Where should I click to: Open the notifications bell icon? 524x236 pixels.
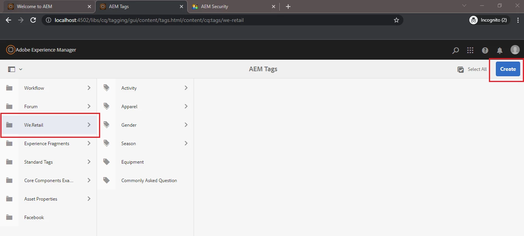pyautogui.click(x=500, y=50)
